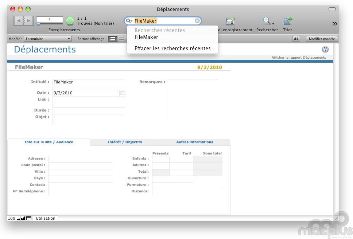Click the Adresse field
Screen dimensions: 353x239
(x=80, y=159)
